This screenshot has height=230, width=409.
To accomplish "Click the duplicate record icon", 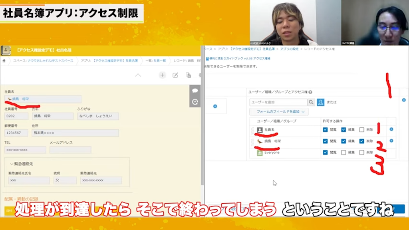I will (x=189, y=75).
